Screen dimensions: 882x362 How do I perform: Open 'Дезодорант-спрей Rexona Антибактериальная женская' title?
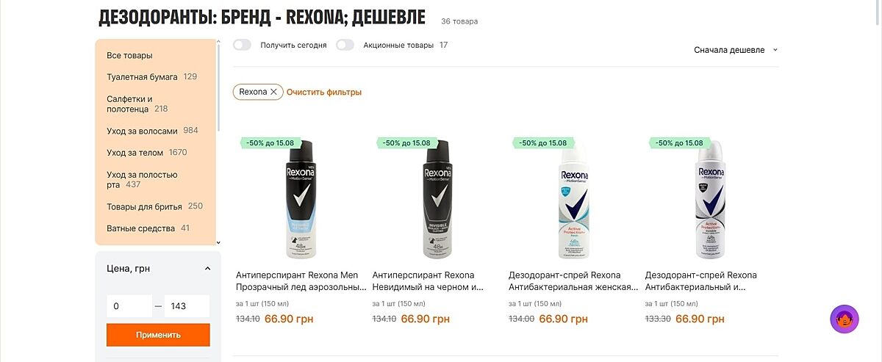click(573, 281)
